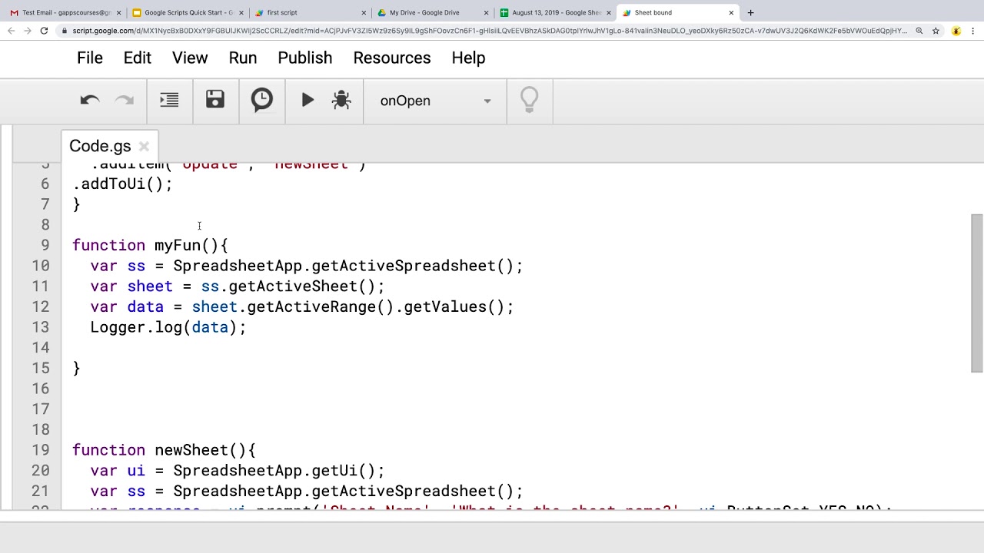
Task: Open the Resources menu
Action: [x=392, y=58]
